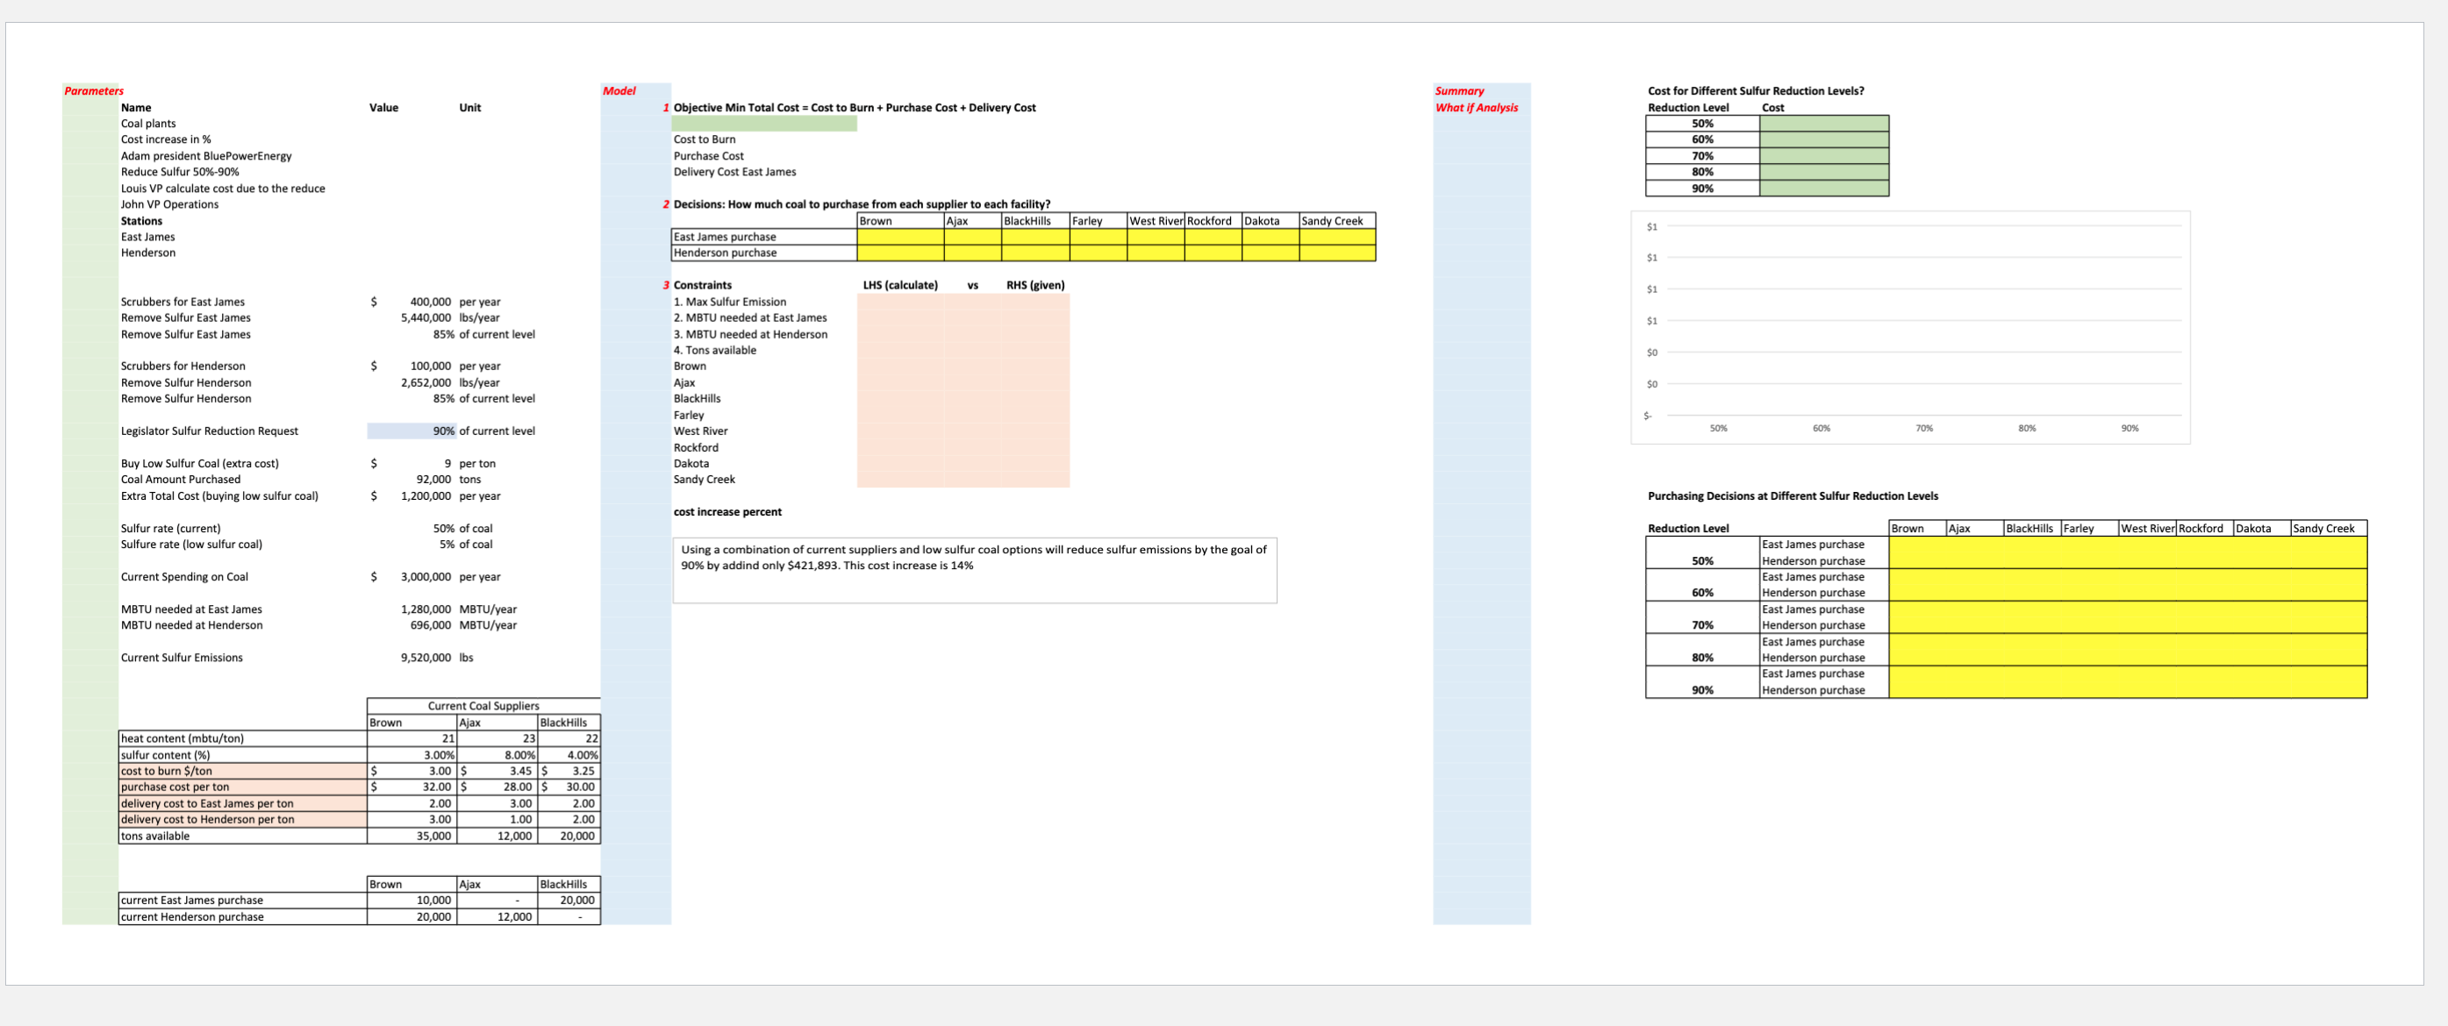Select the 70% reduction level in cost table
Viewport: 2448px width, 1026px height.
click(x=1702, y=156)
